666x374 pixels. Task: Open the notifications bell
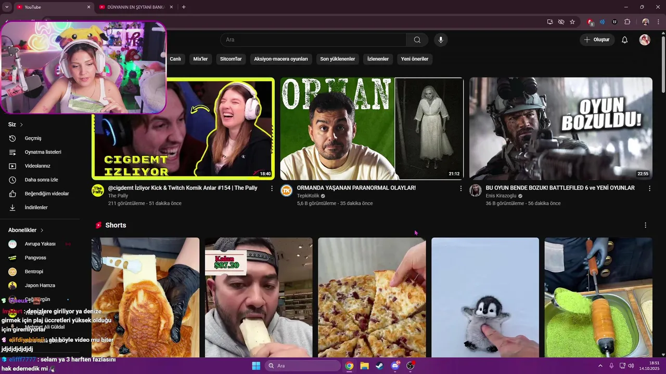(625, 40)
